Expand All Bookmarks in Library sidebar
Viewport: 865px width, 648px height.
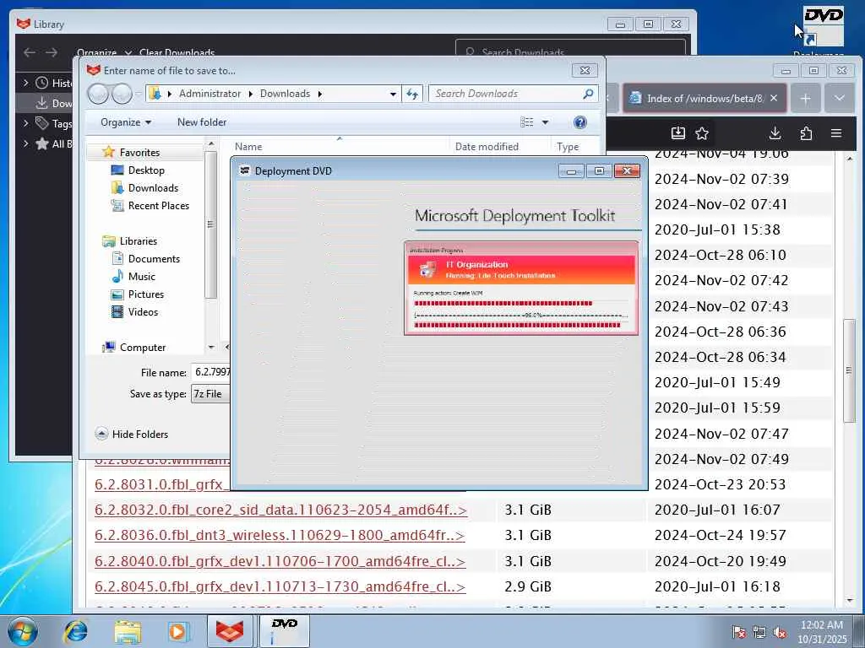point(25,143)
